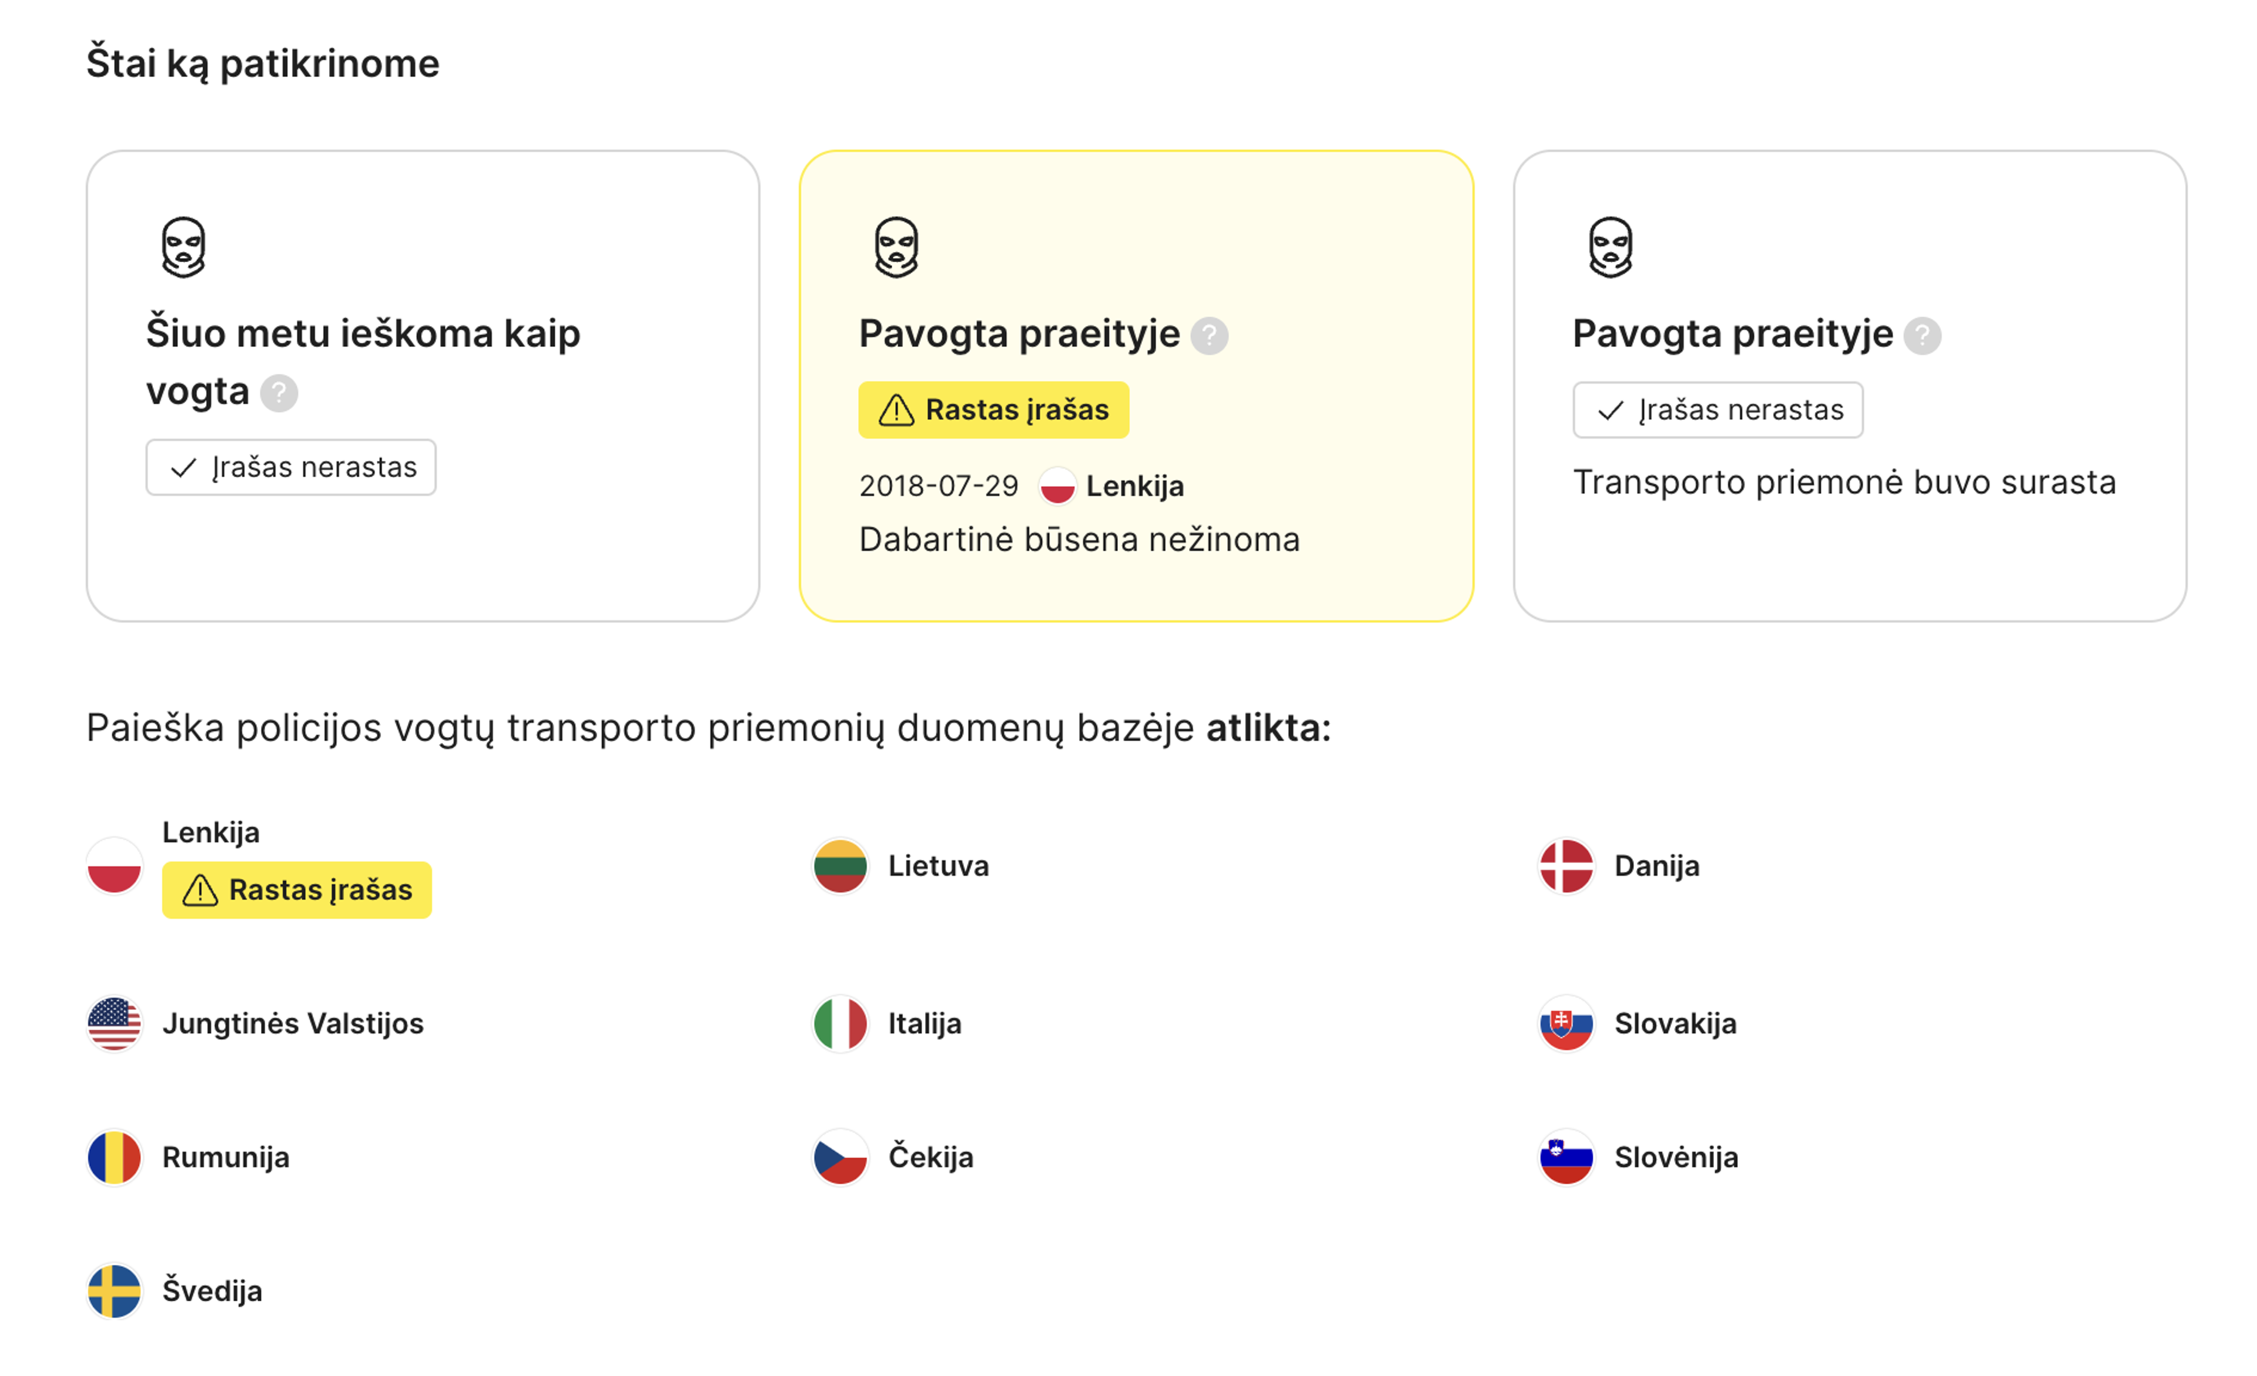Screen dimensions: 2257x1376
Task: Click the Slovakija flag icon
Action: point(1565,1025)
